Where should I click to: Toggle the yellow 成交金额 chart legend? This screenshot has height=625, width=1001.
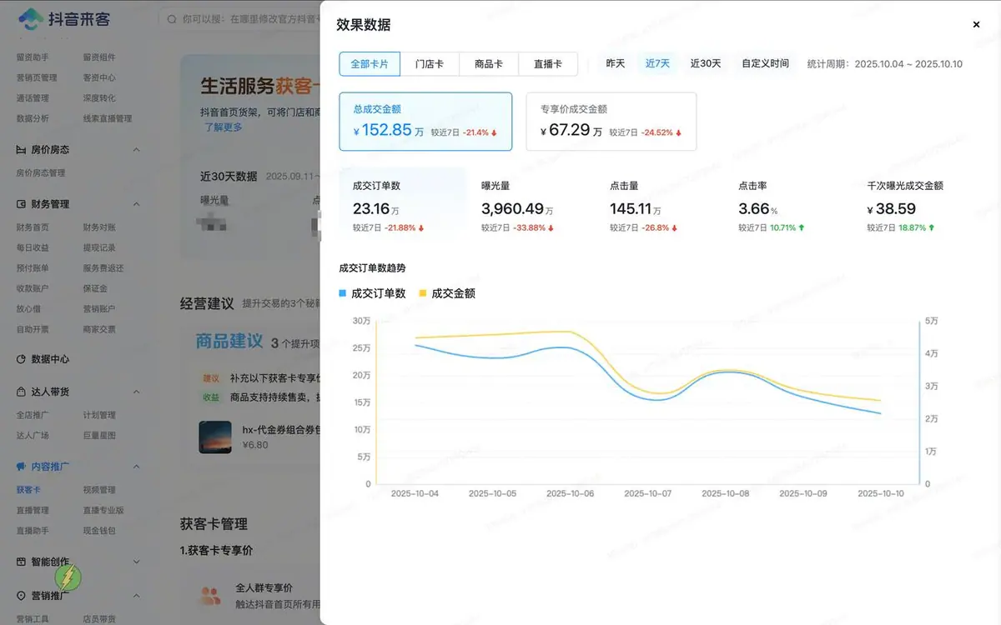coord(447,293)
